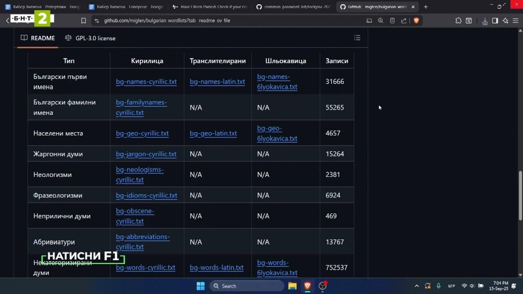Screen dimensions: 523x294
Task: Open OBS Studio from the taskbar
Action: 323,286
